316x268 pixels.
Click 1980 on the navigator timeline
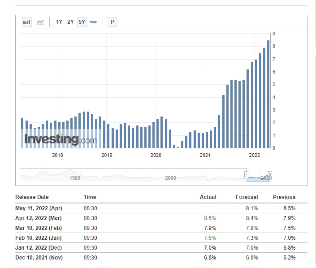[75, 178]
